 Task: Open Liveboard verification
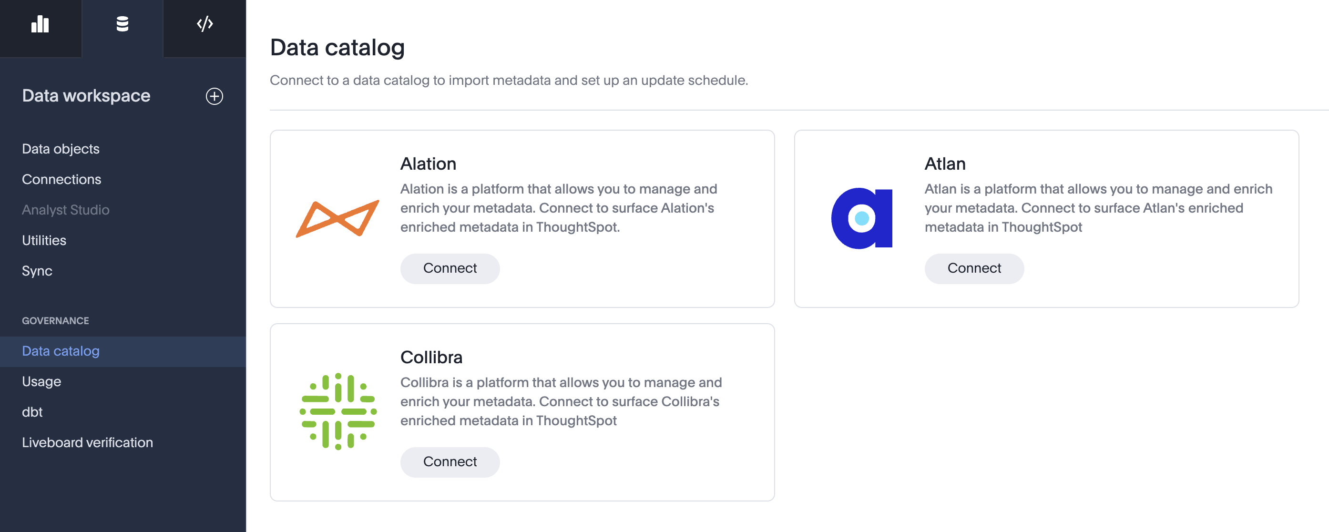coord(87,442)
